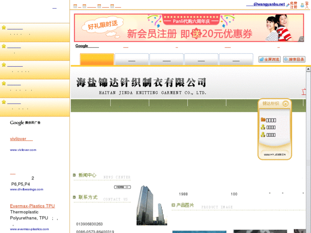Click the phone number 013906830263
This screenshot has width=311, height=233.
89,224
